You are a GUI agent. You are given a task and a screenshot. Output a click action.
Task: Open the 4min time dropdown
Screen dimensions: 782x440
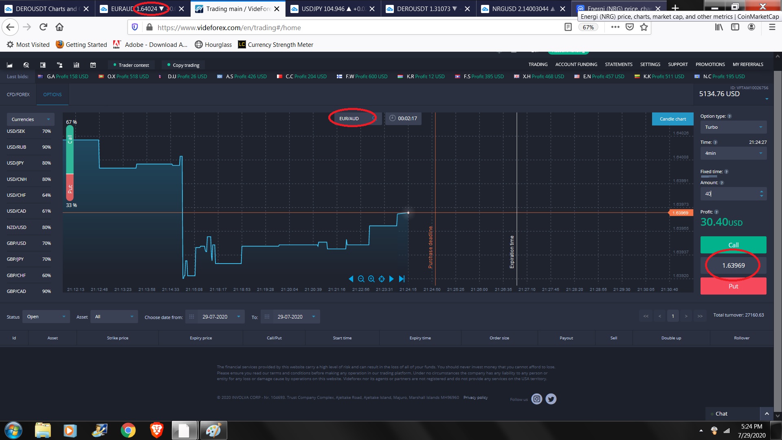click(733, 153)
